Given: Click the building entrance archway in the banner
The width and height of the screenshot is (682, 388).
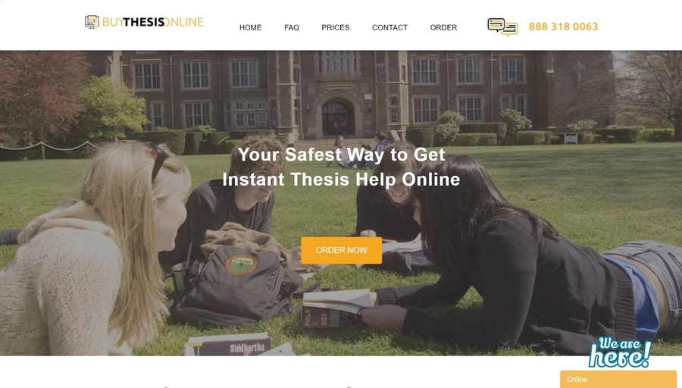Looking at the screenshot, I should (x=337, y=118).
